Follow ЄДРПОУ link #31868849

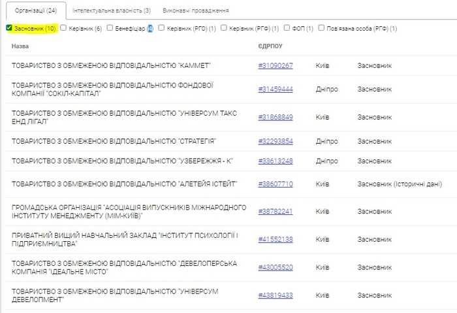(276, 117)
